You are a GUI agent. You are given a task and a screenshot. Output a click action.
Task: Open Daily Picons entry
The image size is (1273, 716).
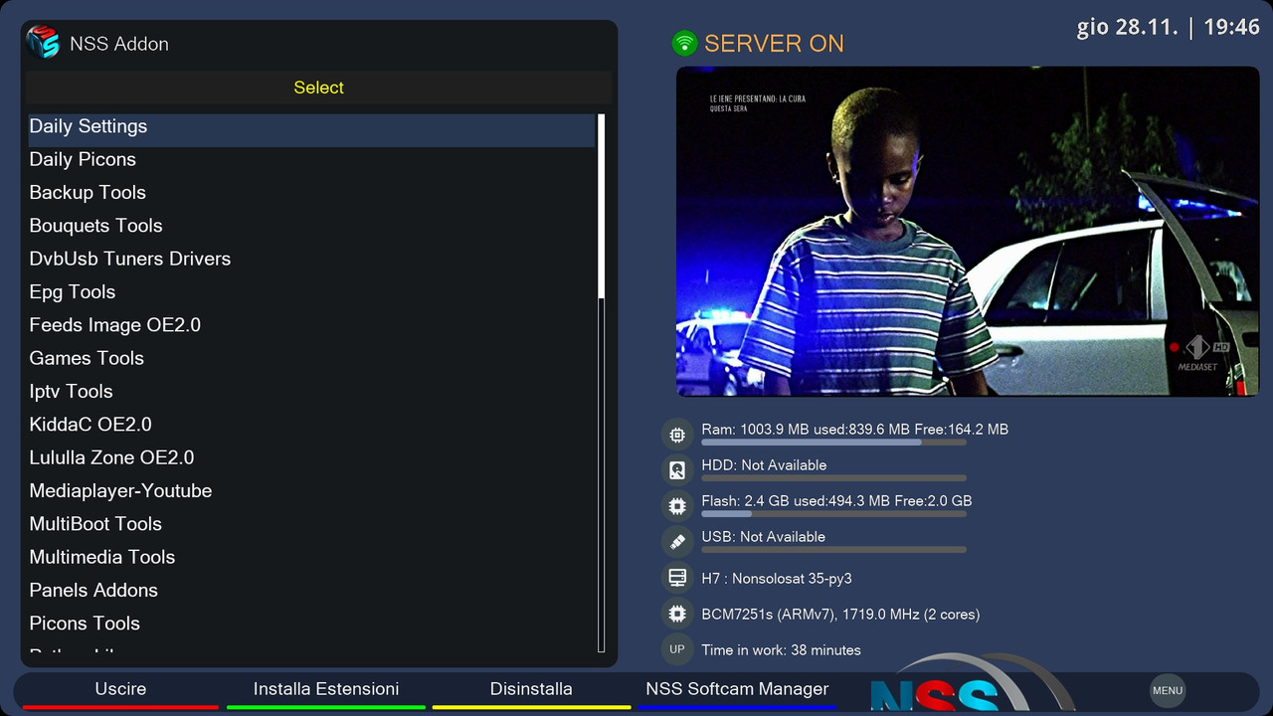click(311, 159)
